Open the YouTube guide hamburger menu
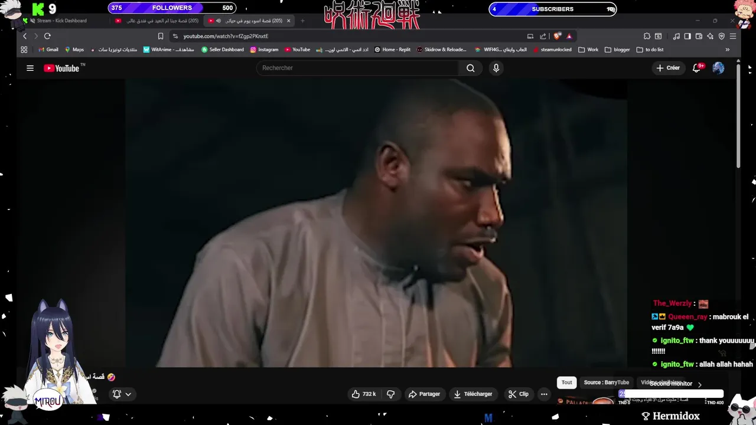Image resolution: width=756 pixels, height=425 pixels. click(x=30, y=68)
